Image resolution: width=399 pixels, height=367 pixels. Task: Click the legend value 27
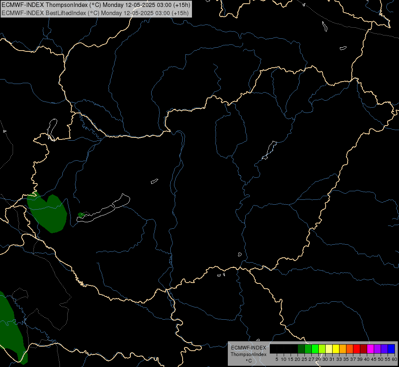tap(311, 359)
